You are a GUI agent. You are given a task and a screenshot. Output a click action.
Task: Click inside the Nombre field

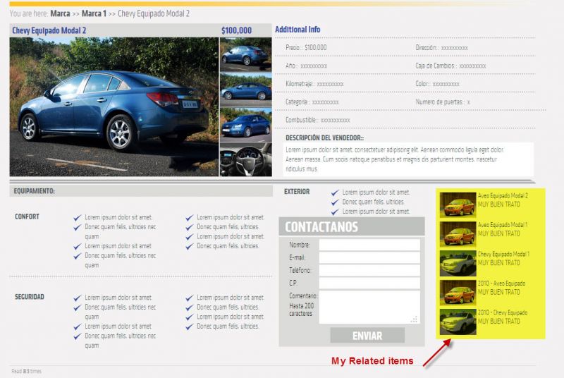click(369, 245)
